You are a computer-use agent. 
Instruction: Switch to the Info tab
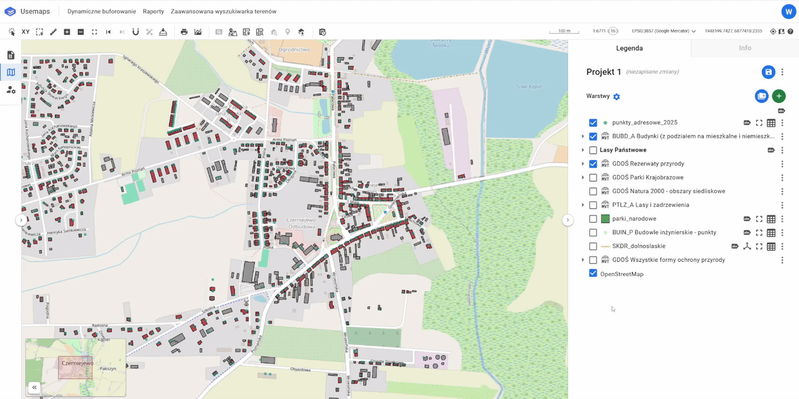[x=745, y=48]
